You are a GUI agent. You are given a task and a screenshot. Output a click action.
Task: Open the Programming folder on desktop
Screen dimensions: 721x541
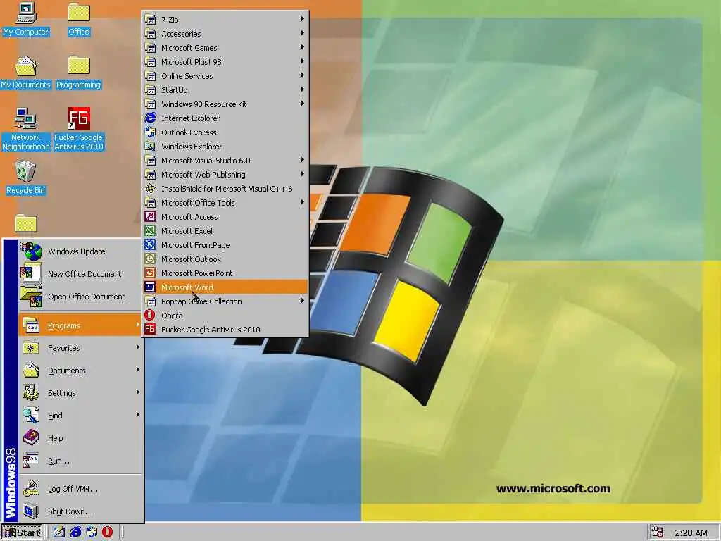coord(79,73)
